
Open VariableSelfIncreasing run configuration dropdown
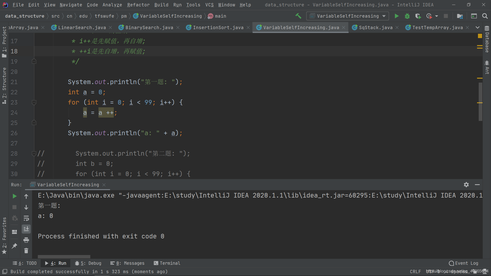coord(348,16)
